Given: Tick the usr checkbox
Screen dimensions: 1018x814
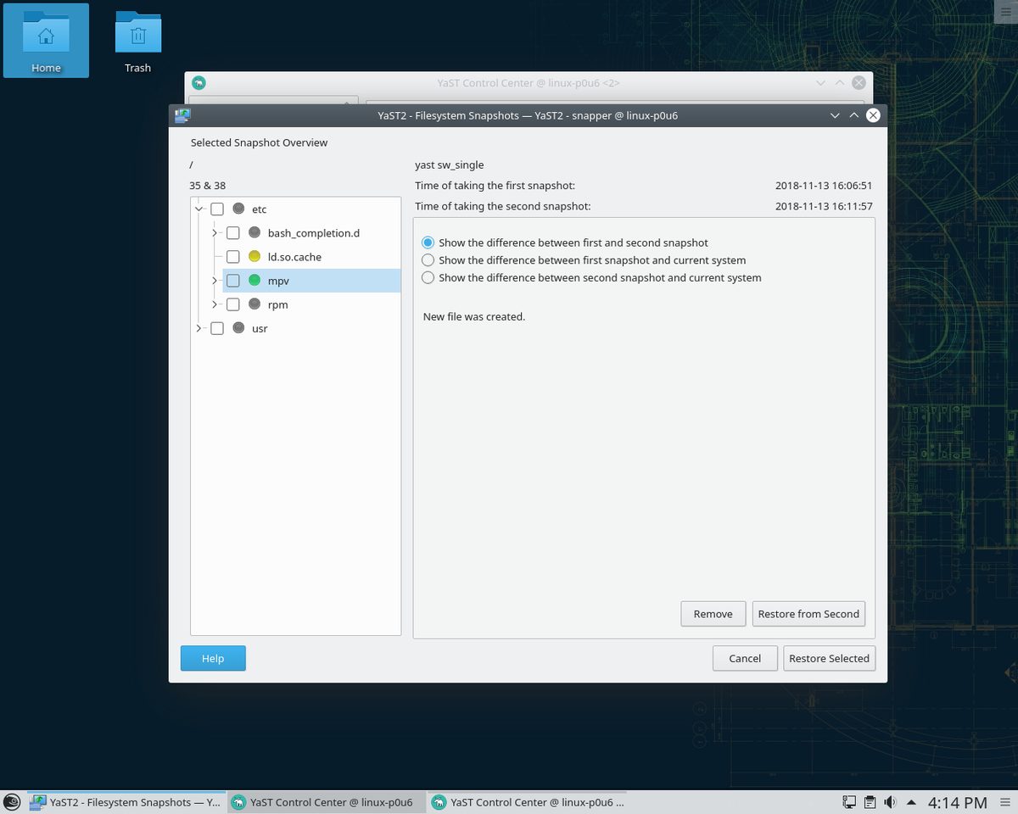Looking at the screenshot, I should click(x=217, y=328).
